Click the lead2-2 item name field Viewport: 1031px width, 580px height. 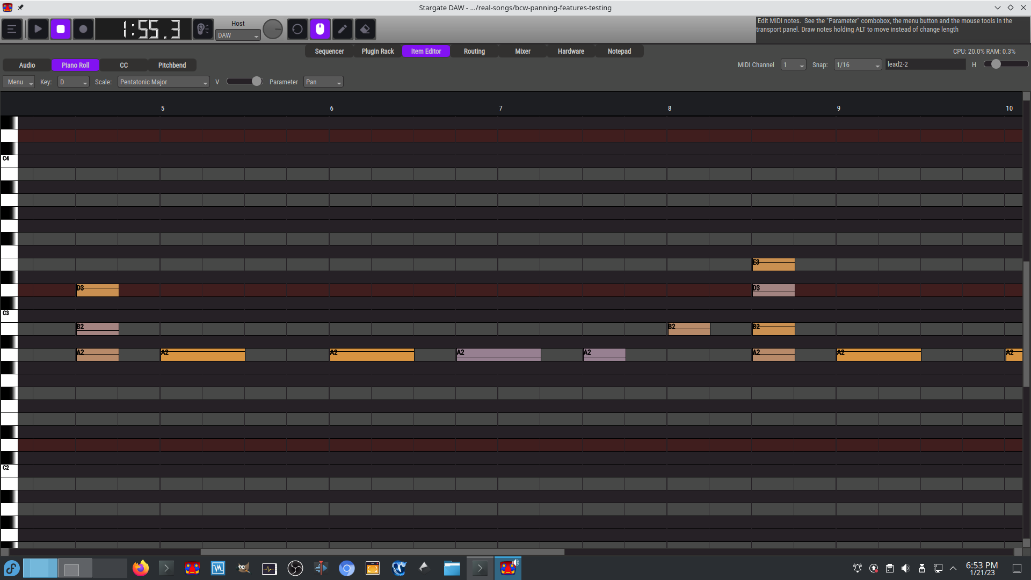click(925, 64)
